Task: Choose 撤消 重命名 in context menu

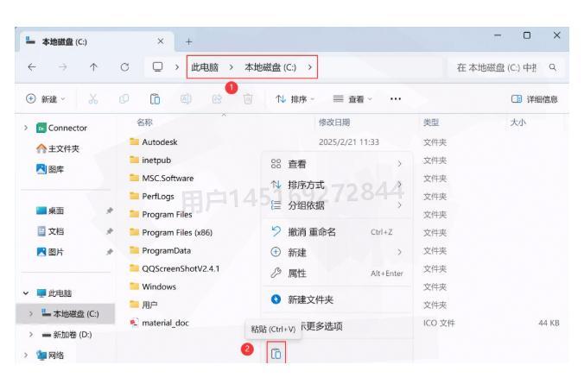Action: (337, 232)
